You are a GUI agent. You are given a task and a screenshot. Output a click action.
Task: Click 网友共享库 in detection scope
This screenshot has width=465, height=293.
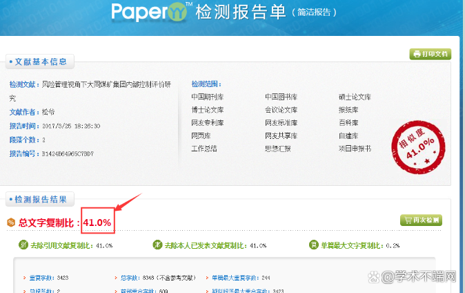click(x=281, y=136)
